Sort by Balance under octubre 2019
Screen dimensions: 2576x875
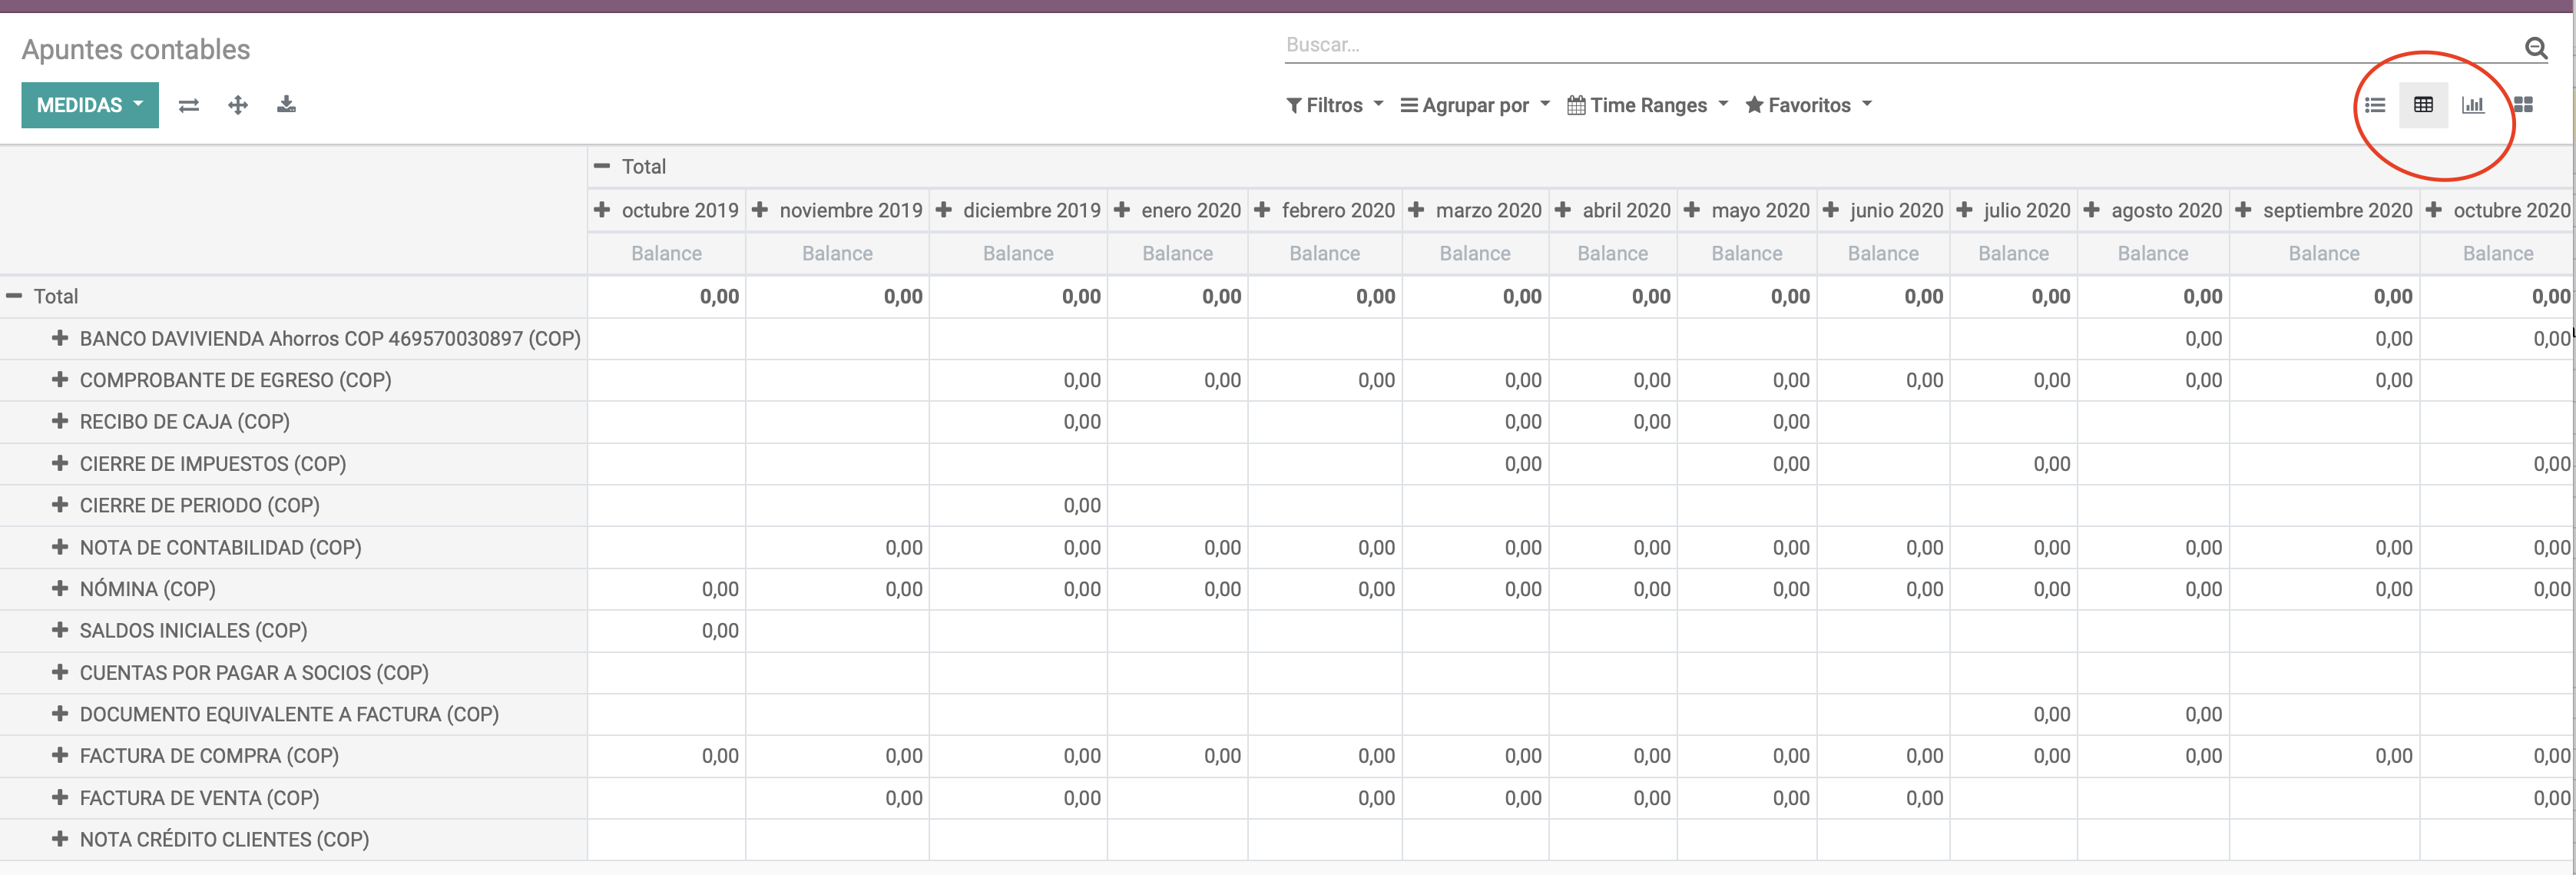pyautogui.click(x=666, y=253)
